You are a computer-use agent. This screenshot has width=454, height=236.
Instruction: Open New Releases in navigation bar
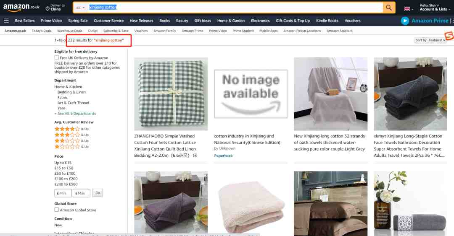click(x=141, y=21)
